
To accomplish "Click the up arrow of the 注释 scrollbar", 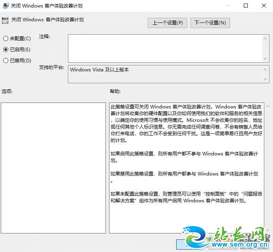I will tap(265, 39).
